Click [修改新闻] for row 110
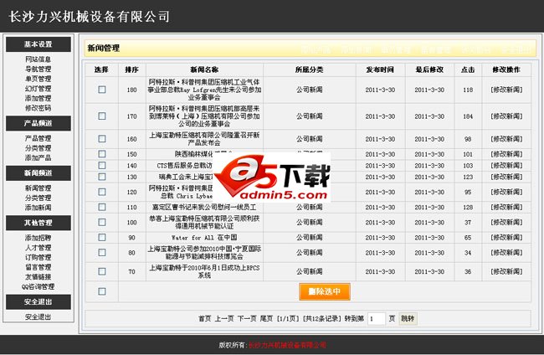The image size is (544, 355). tap(506, 207)
